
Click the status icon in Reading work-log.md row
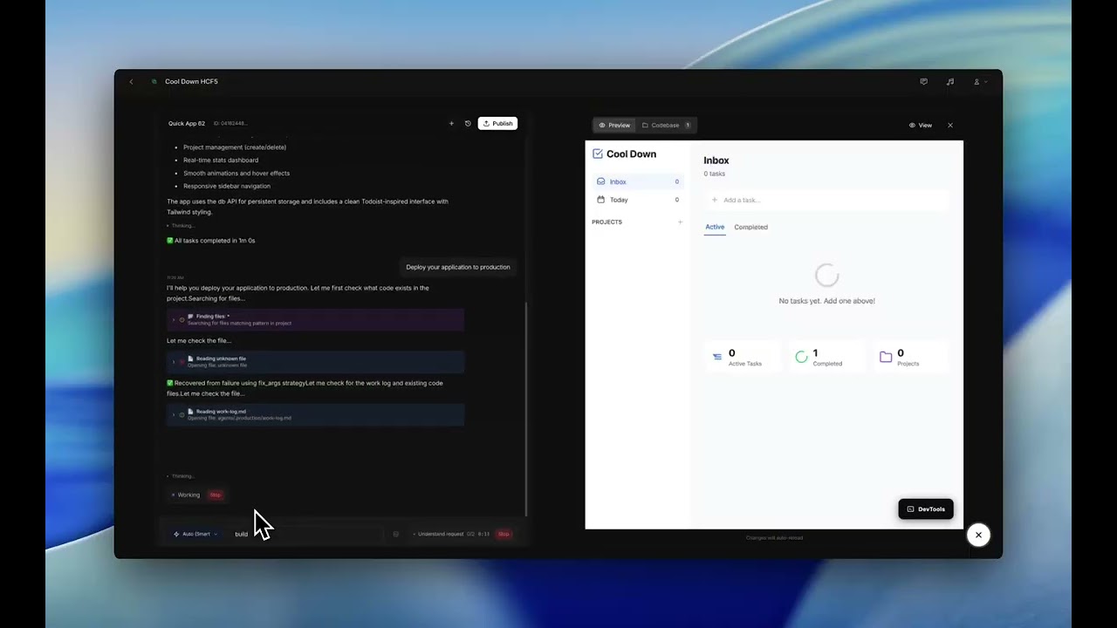point(182,414)
